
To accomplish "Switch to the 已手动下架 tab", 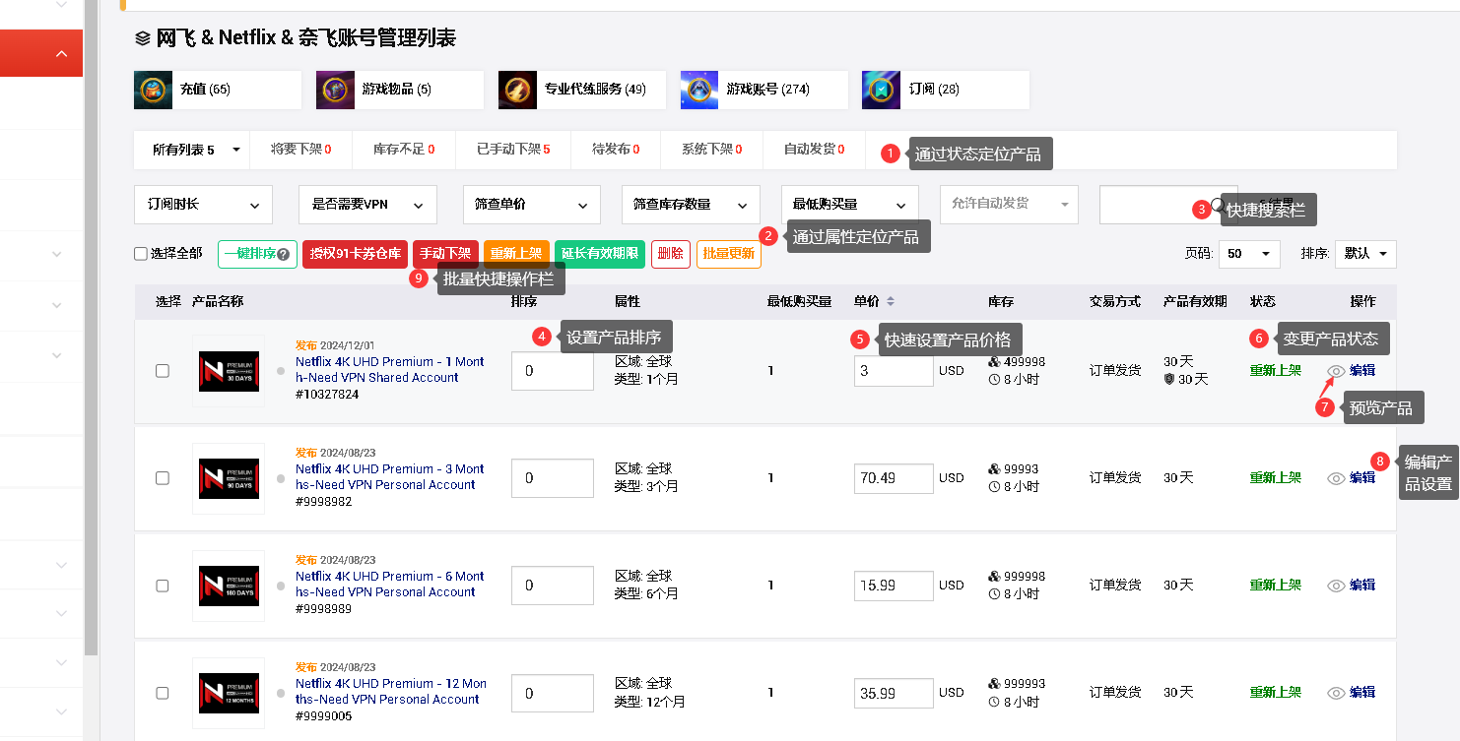I will [512, 150].
